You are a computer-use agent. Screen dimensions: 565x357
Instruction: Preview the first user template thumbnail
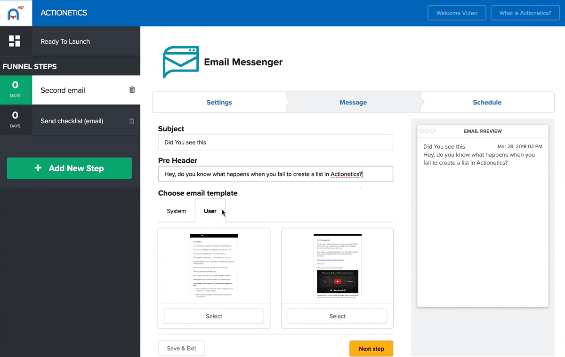(214, 265)
